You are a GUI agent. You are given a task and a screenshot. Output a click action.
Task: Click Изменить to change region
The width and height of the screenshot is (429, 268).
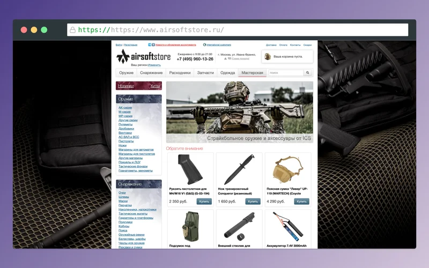(154, 65)
